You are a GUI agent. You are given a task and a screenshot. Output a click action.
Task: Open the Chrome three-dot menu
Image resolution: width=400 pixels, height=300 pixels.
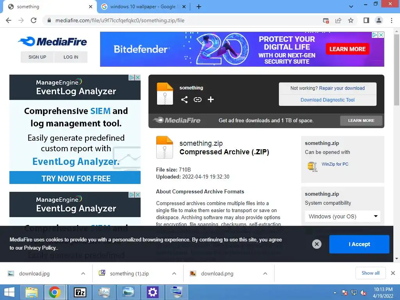pos(391,20)
